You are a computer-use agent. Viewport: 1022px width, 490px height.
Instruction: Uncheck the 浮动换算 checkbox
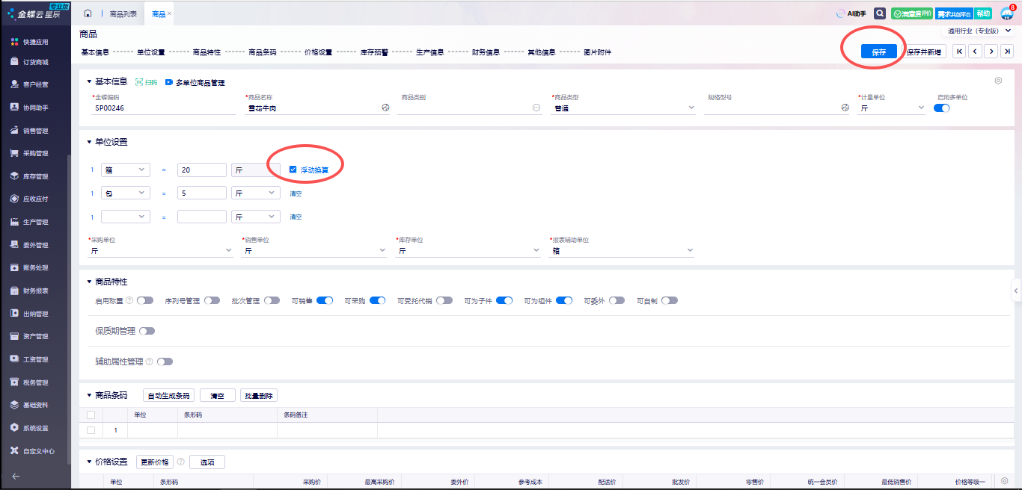[293, 170]
